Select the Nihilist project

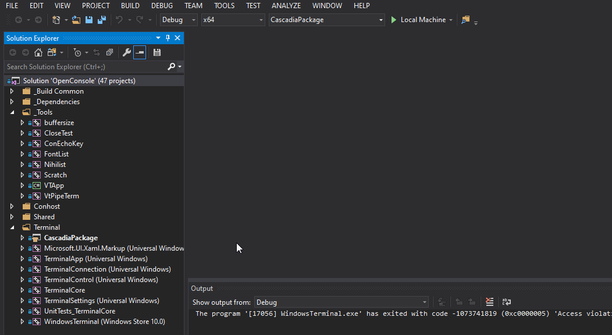point(55,165)
